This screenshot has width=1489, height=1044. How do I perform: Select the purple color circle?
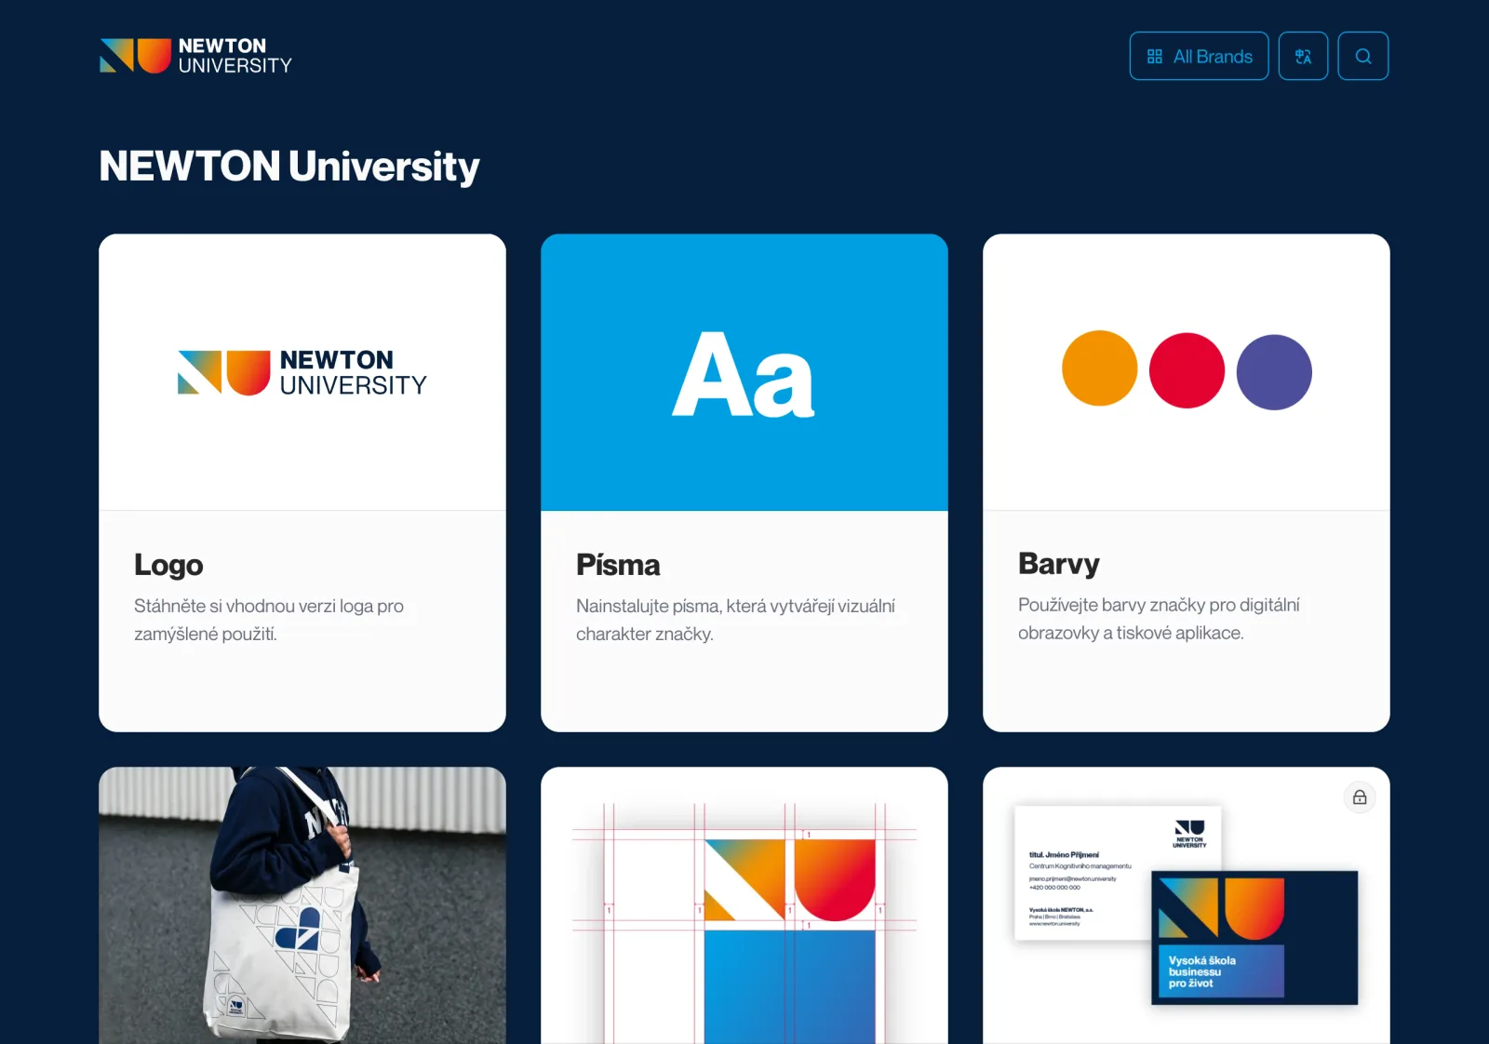1274,372
